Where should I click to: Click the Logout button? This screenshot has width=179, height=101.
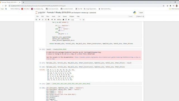(x=141, y=13)
